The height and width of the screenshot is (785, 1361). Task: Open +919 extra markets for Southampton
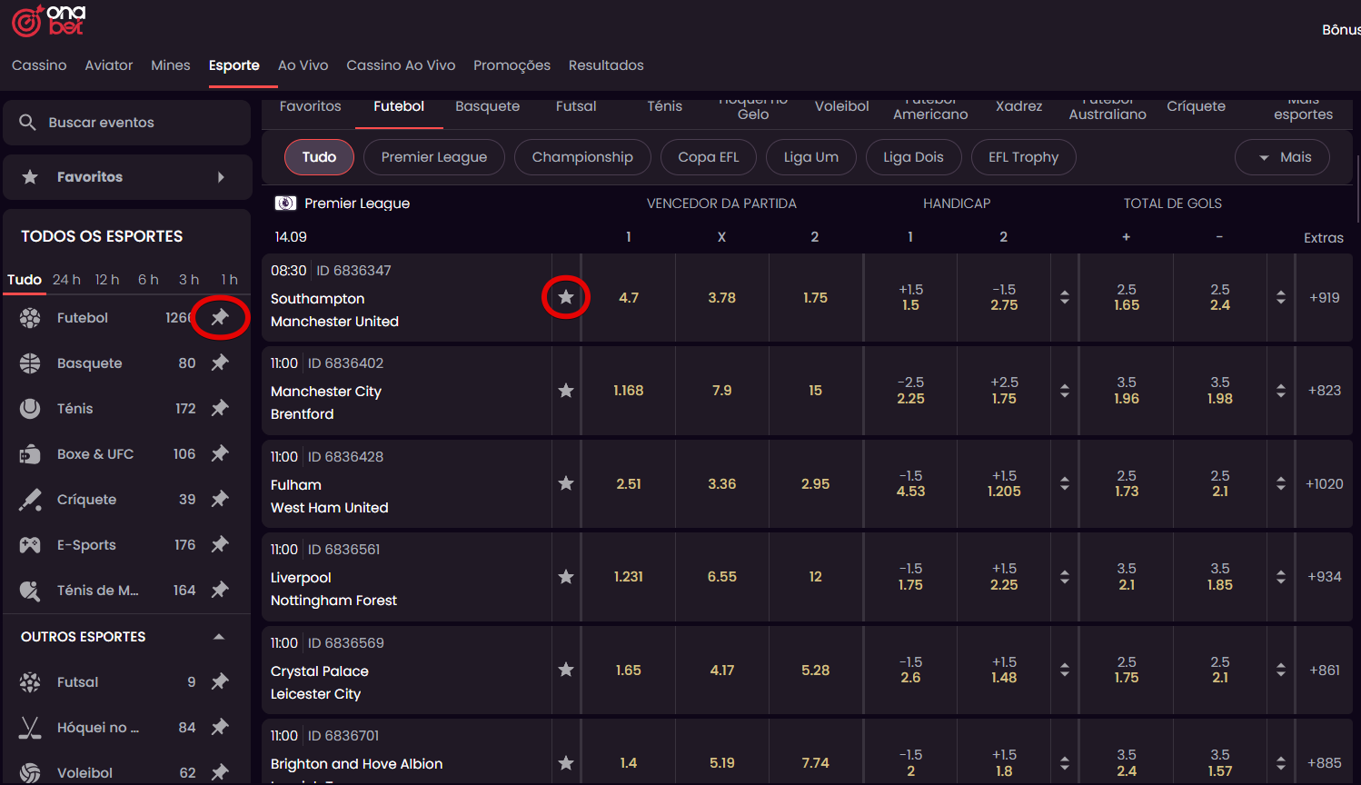(x=1325, y=297)
